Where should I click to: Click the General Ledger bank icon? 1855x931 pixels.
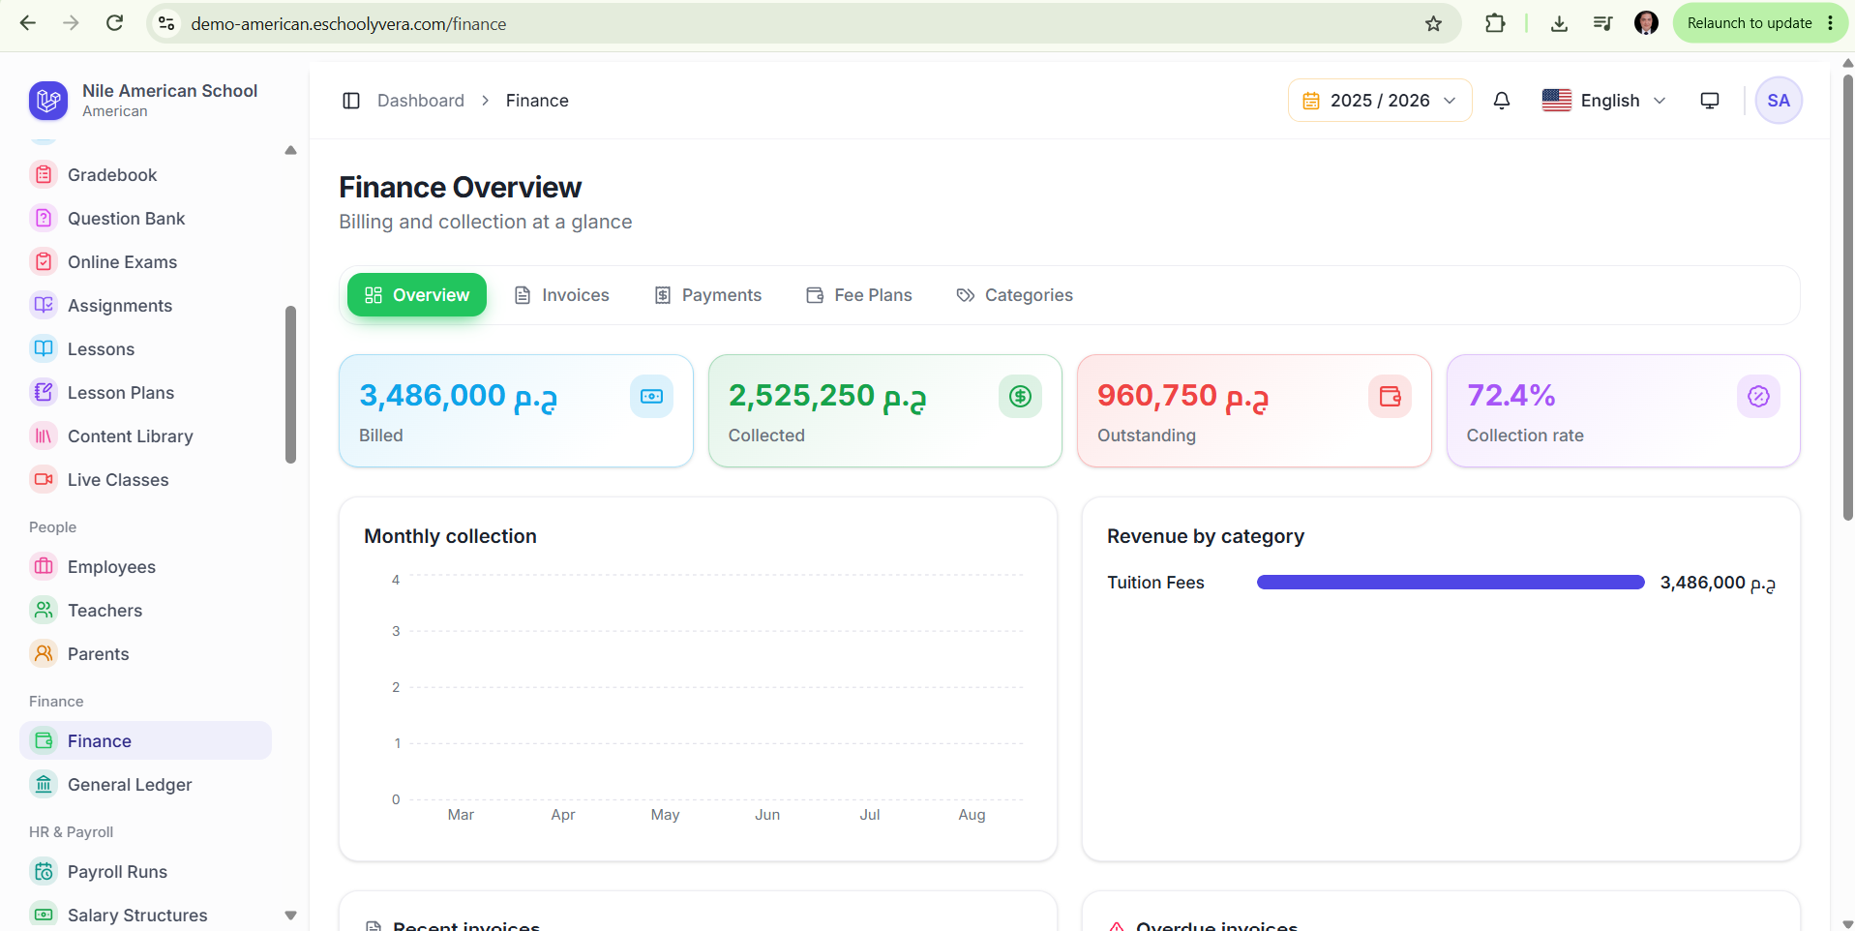(44, 784)
